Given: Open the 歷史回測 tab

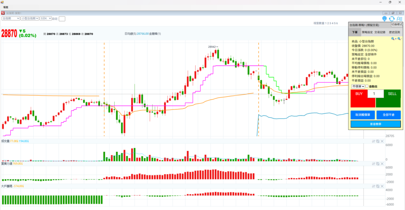Looking at the screenshot, I should 394,32.
